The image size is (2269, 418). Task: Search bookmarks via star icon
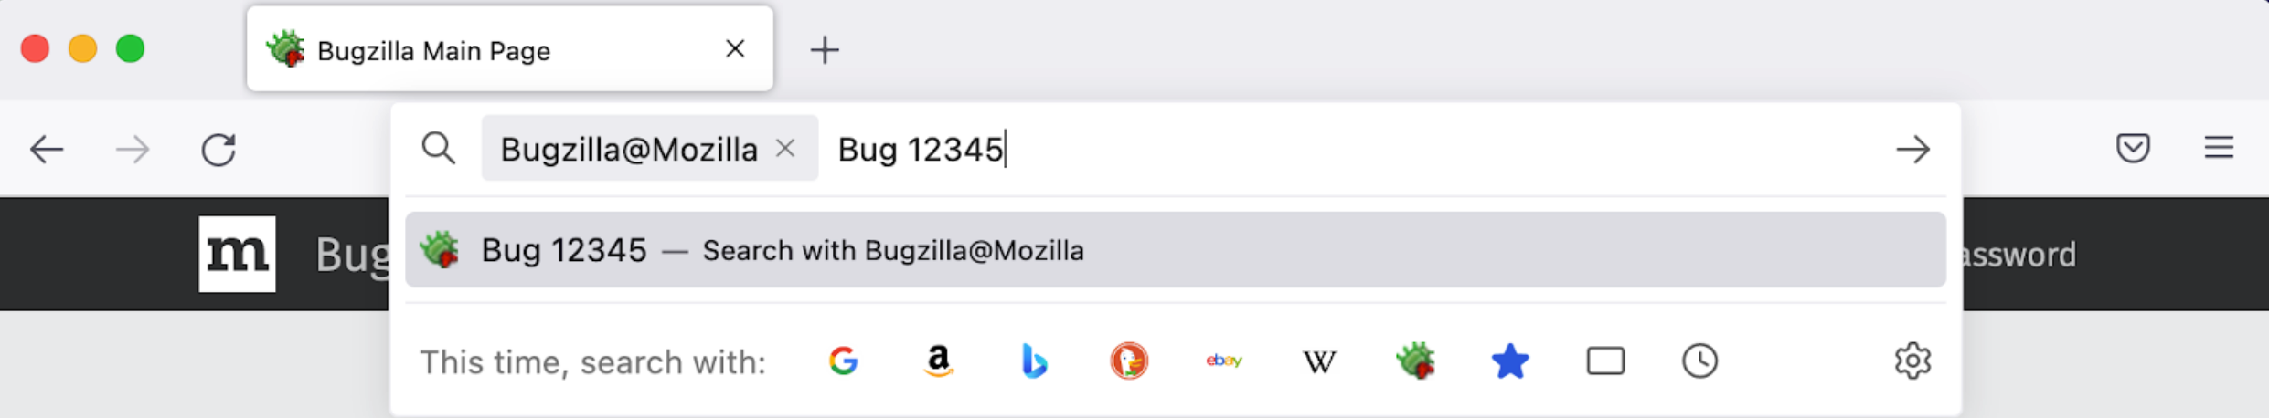pos(1510,361)
